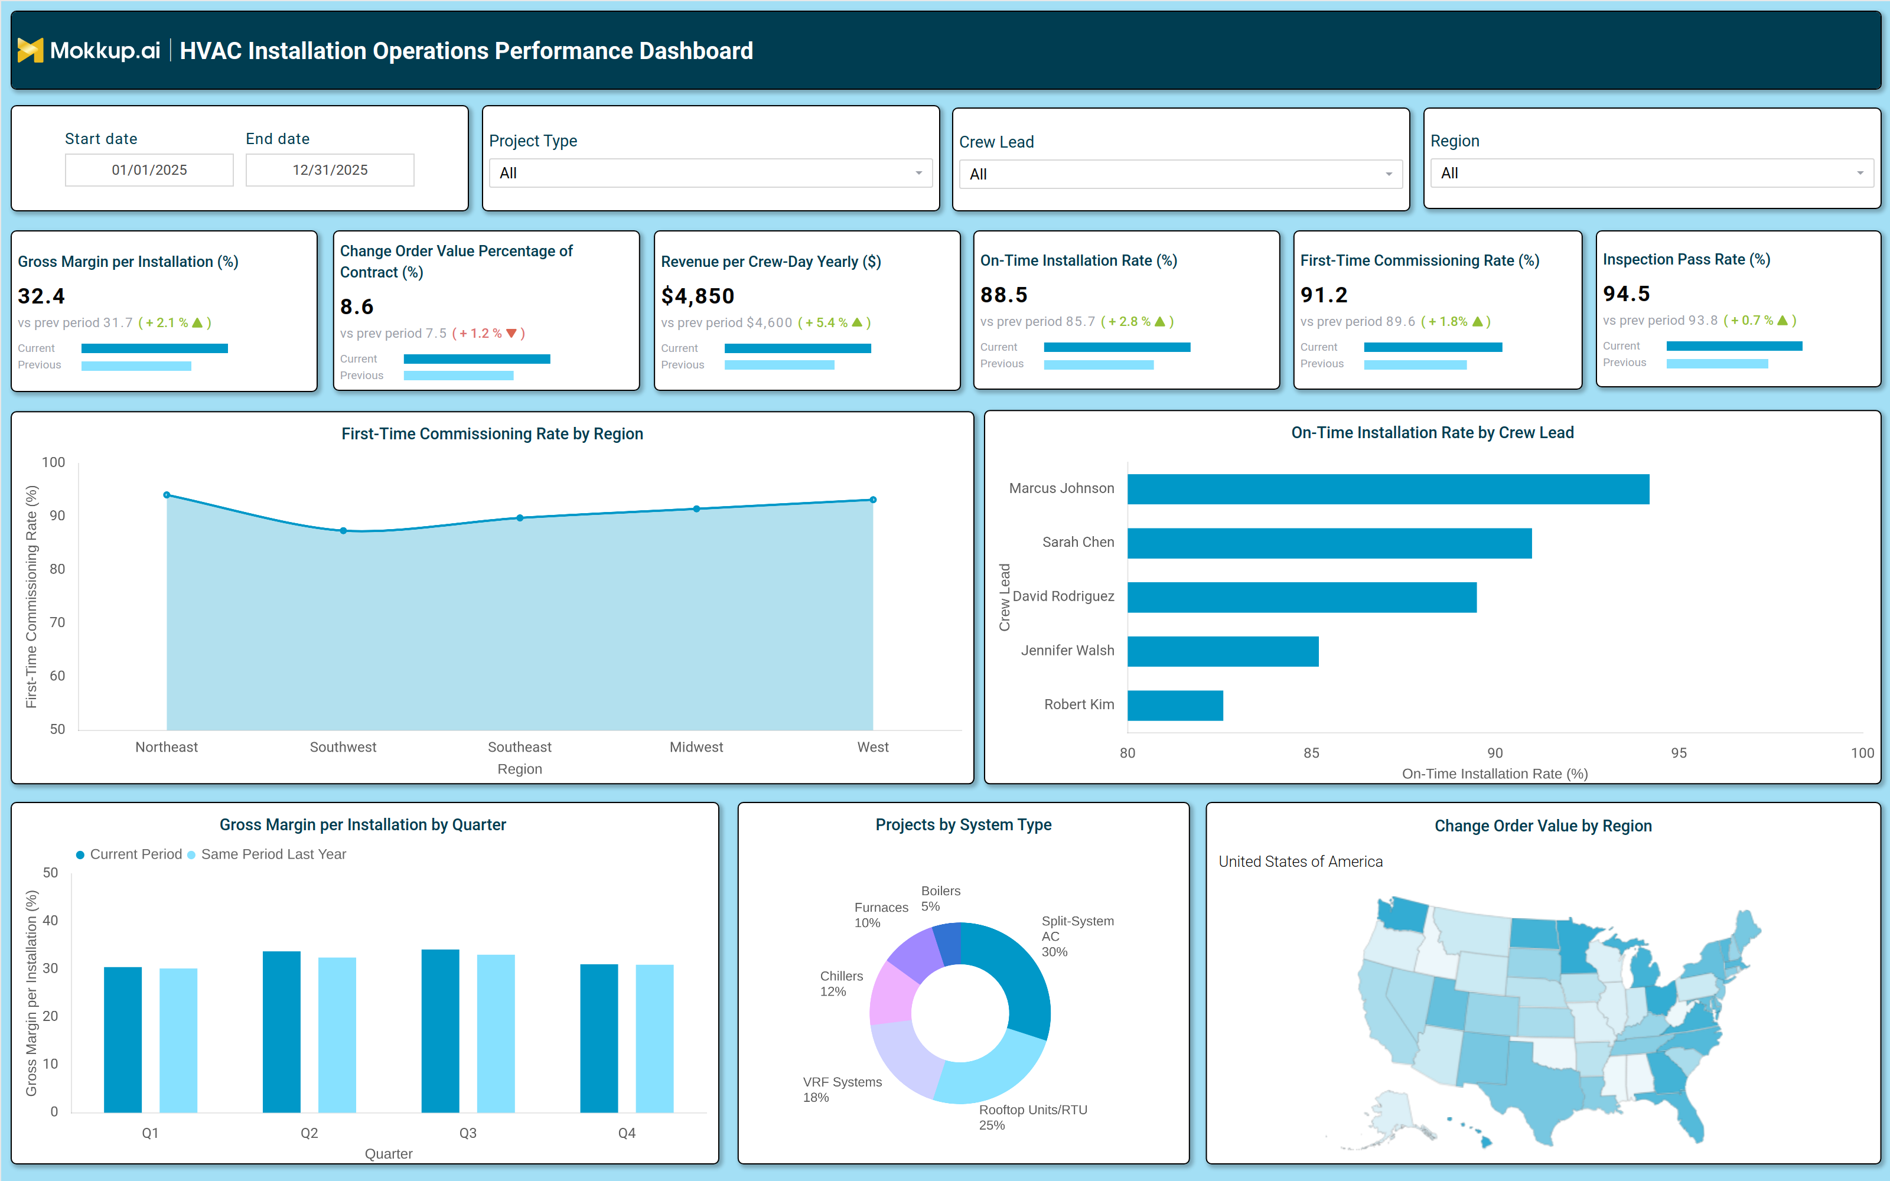1890x1181 pixels.
Task: Click the Q1 Current Period bar
Action: click(x=123, y=1040)
